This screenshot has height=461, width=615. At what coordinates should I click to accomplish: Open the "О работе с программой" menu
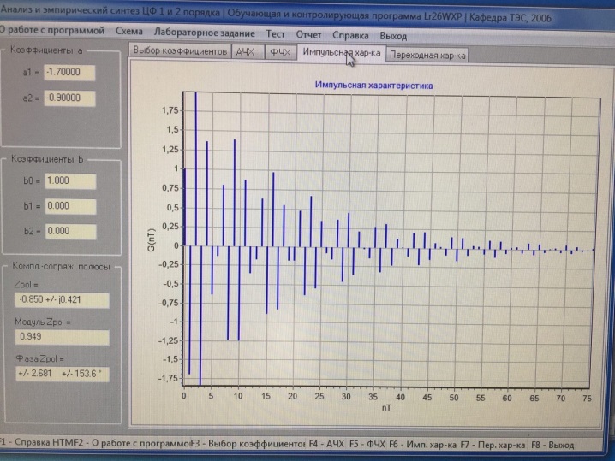tap(51, 30)
